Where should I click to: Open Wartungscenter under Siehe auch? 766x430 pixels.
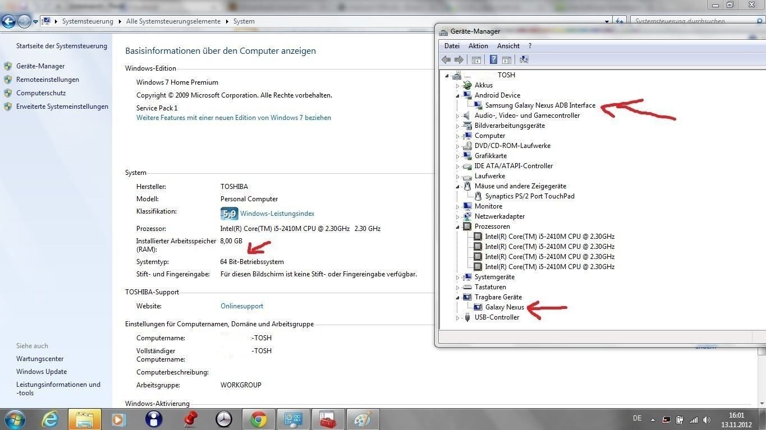(x=40, y=359)
